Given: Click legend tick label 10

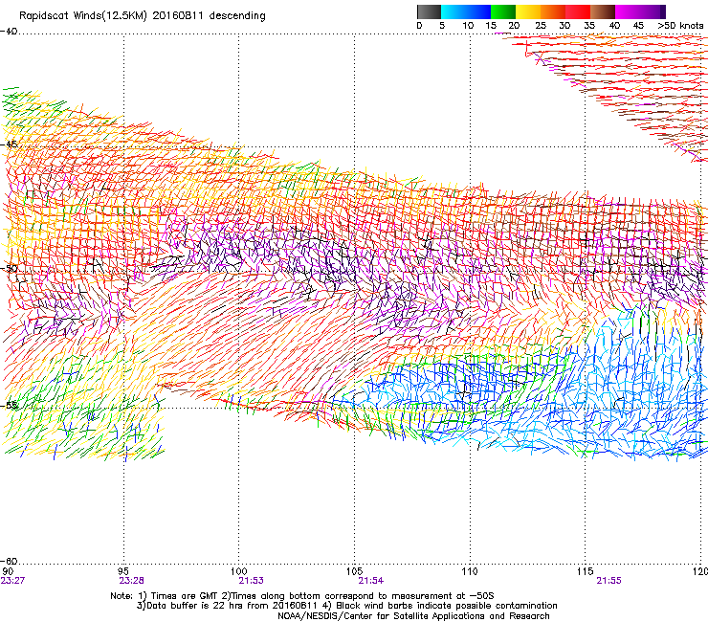Looking at the screenshot, I should (468, 25).
